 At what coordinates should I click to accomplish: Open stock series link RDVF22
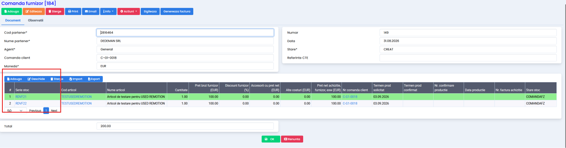[21, 104]
